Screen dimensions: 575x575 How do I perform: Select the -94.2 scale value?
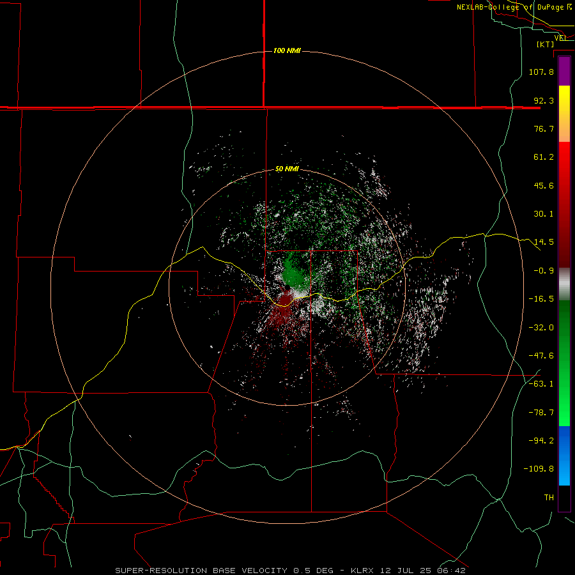coord(541,440)
